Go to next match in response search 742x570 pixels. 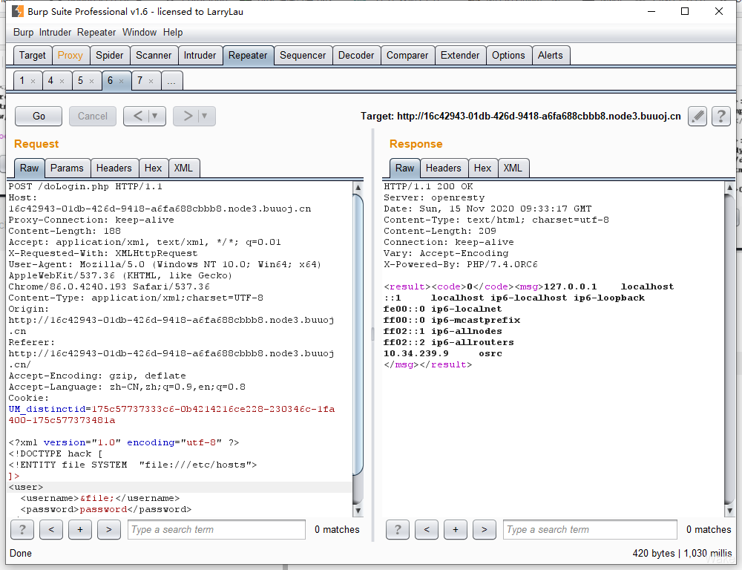[484, 529]
